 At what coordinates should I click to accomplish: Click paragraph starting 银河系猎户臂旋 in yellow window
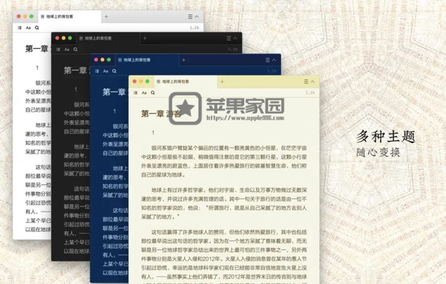224,162
